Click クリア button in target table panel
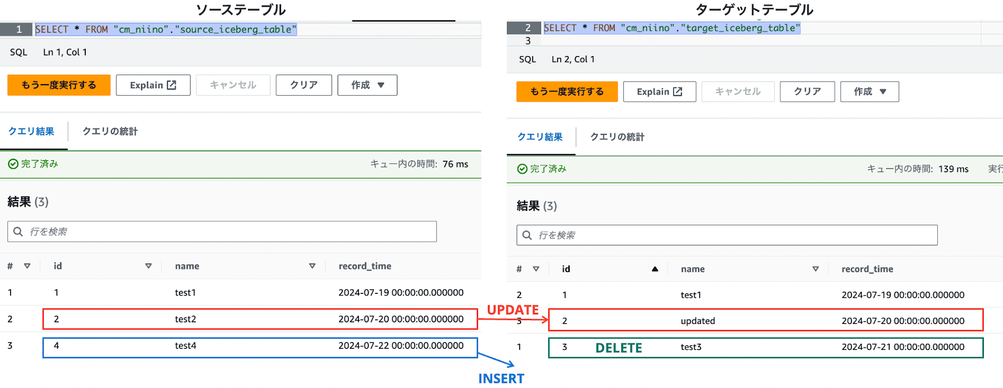 coord(807,92)
